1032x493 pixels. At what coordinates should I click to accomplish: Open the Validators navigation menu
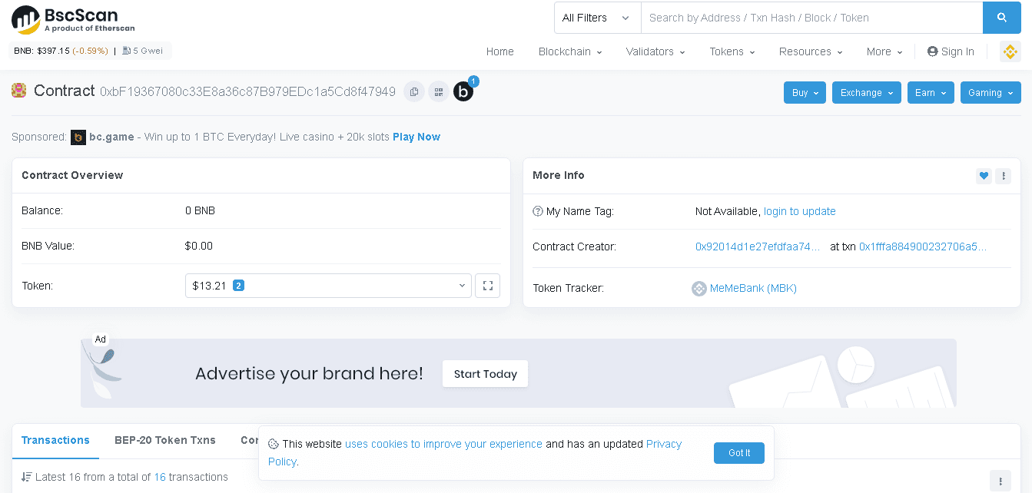[x=655, y=51]
